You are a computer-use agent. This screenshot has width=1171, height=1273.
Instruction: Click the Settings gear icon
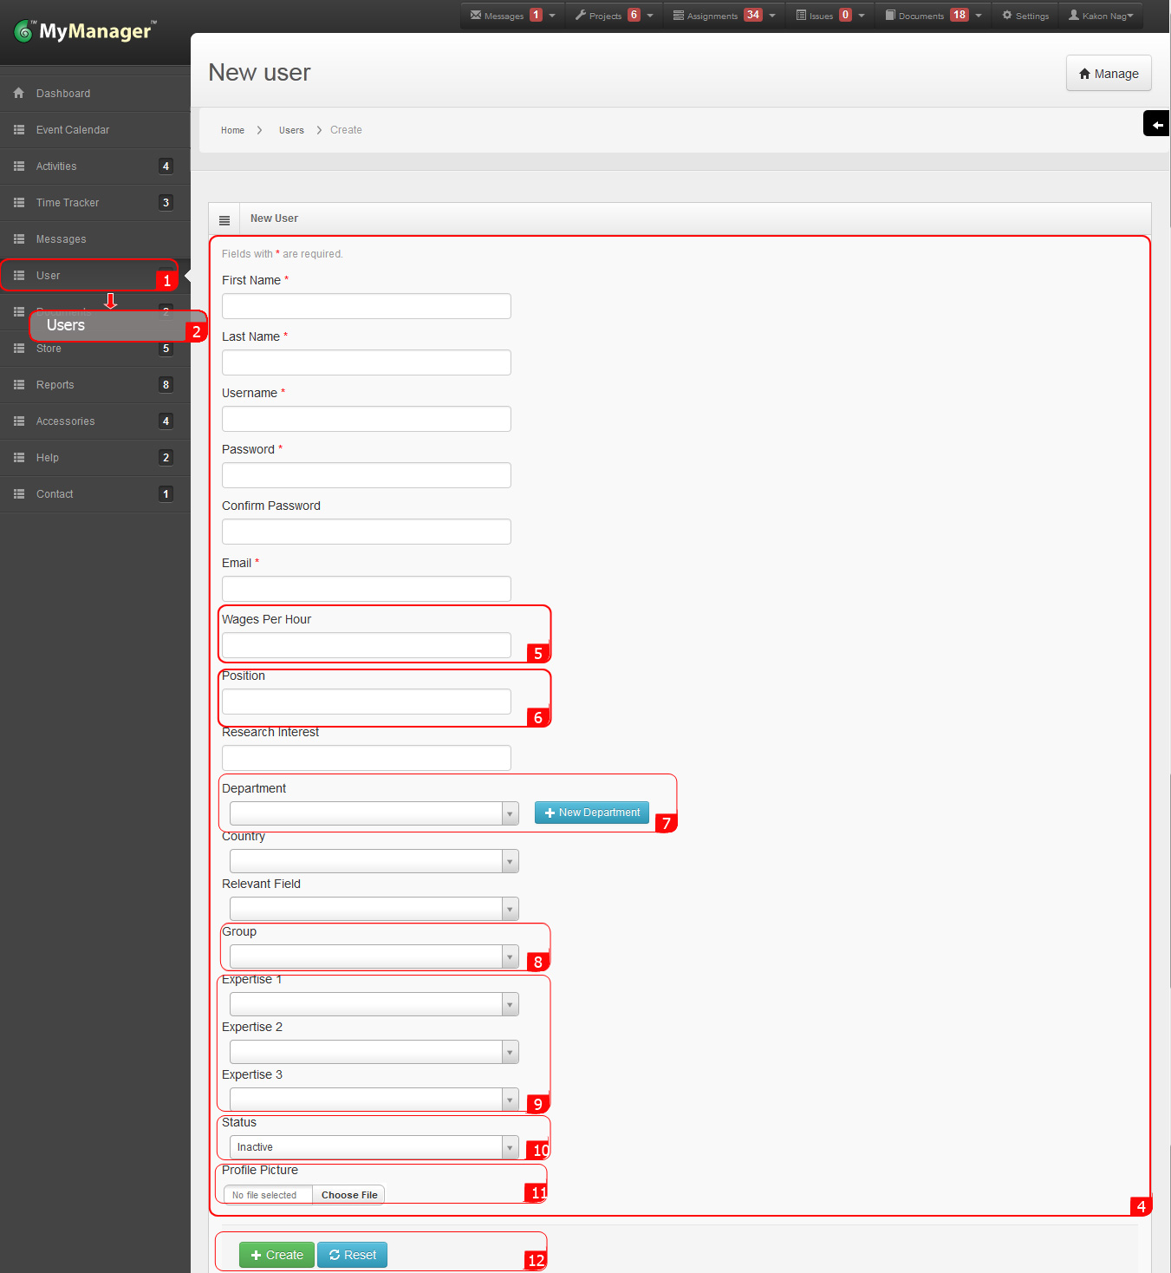point(1007,16)
